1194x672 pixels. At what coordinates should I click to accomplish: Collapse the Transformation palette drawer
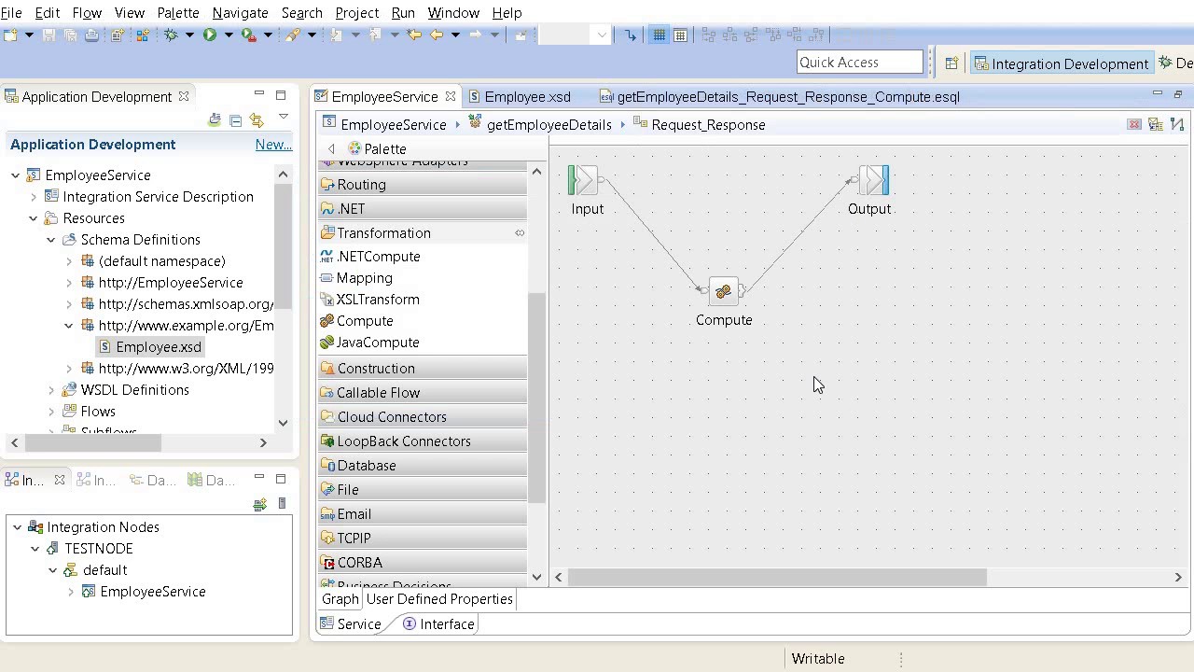coord(423,233)
